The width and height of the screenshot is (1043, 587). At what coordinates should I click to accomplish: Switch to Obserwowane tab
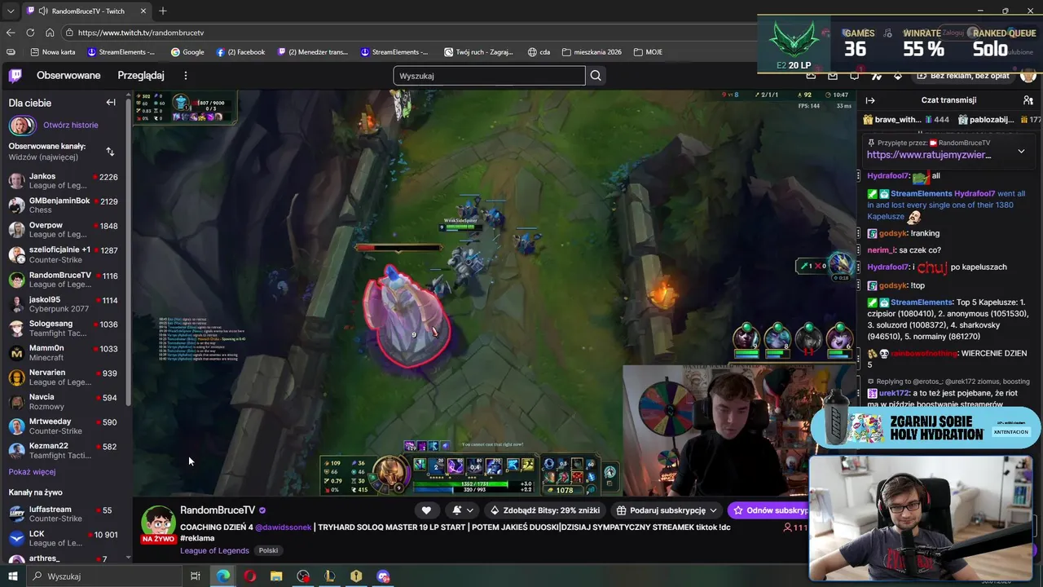pos(68,76)
